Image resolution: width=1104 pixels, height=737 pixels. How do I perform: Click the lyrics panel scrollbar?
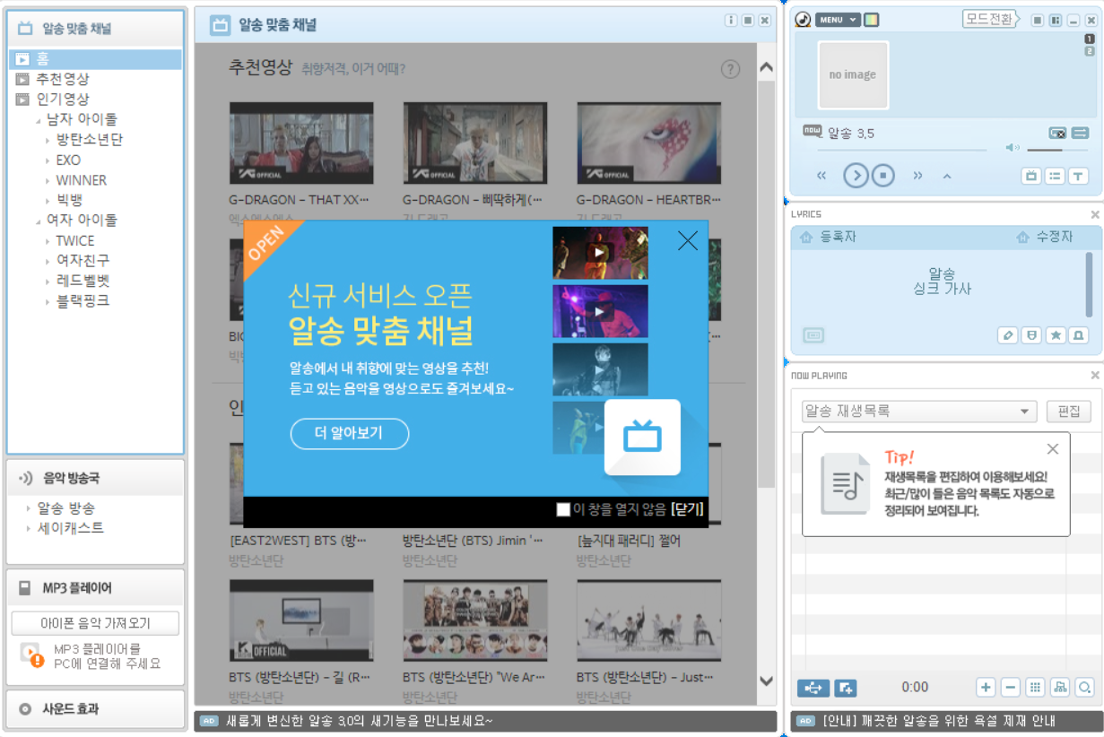coord(1089,285)
